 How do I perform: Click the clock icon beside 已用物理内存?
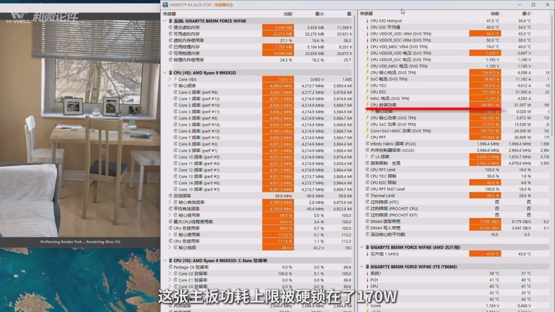(170, 47)
